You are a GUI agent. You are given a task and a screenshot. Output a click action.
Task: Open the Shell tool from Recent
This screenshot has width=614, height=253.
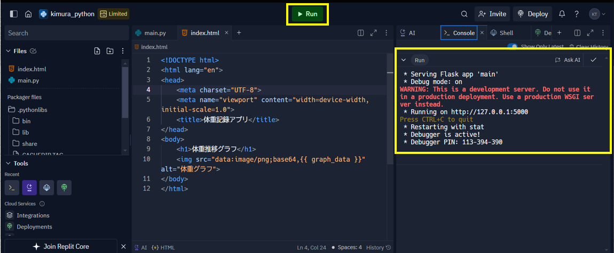pos(47,188)
